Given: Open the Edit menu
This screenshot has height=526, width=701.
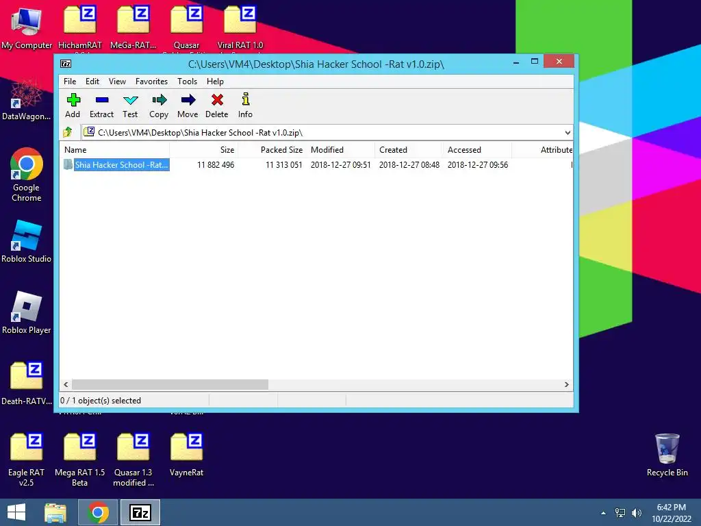Looking at the screenshot, I should pos(92,82).
